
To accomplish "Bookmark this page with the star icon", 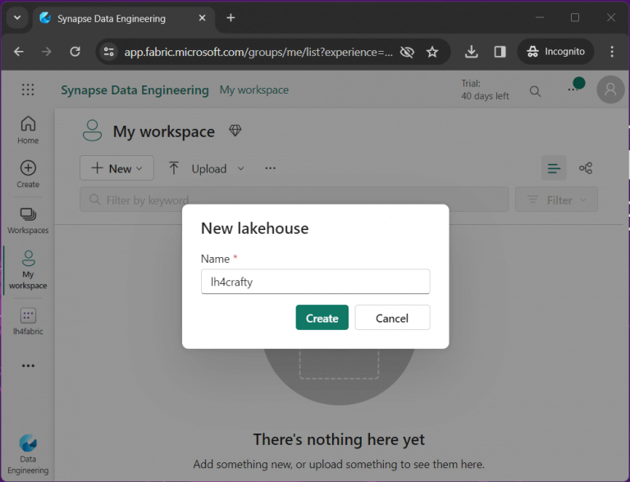I will 432,52.
